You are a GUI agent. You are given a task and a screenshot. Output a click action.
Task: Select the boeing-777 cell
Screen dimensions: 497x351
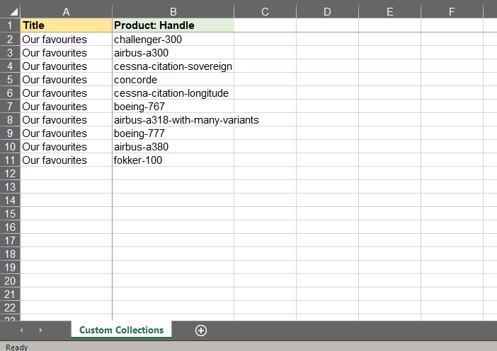(x=173, y=133)
